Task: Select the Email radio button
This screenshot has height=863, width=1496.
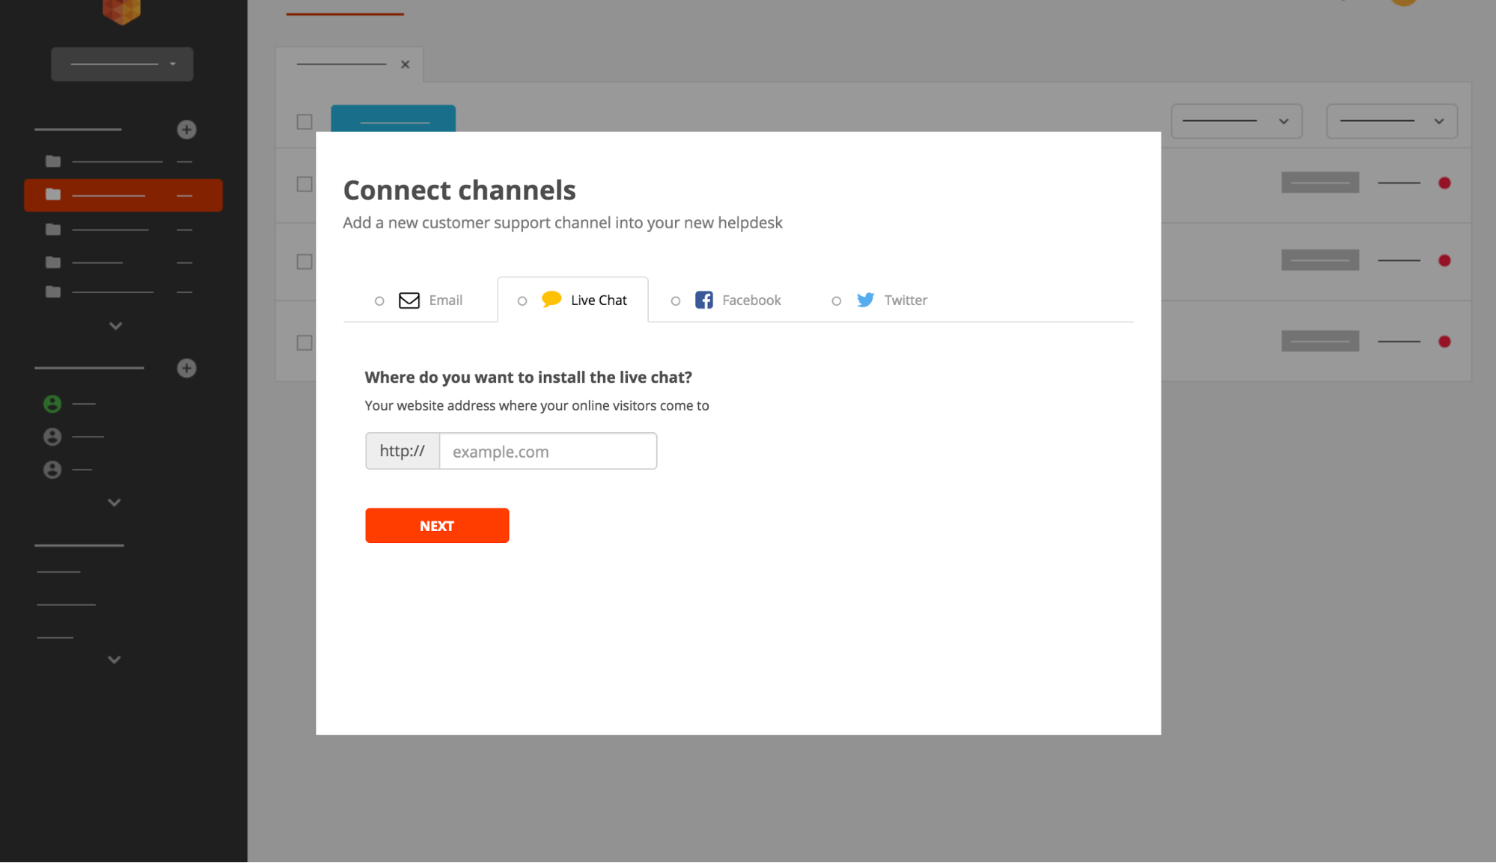Action: pos(379,301)
